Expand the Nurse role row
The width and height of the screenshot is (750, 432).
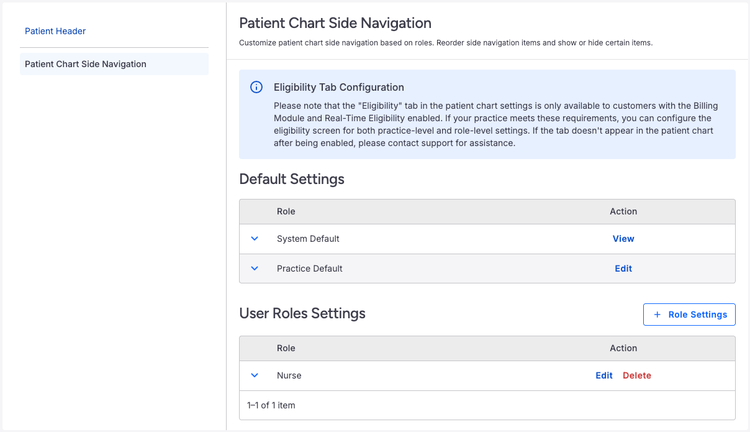(x=255, y=375)
